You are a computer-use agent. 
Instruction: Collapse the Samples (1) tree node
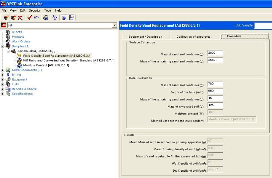tap(3, 46)
